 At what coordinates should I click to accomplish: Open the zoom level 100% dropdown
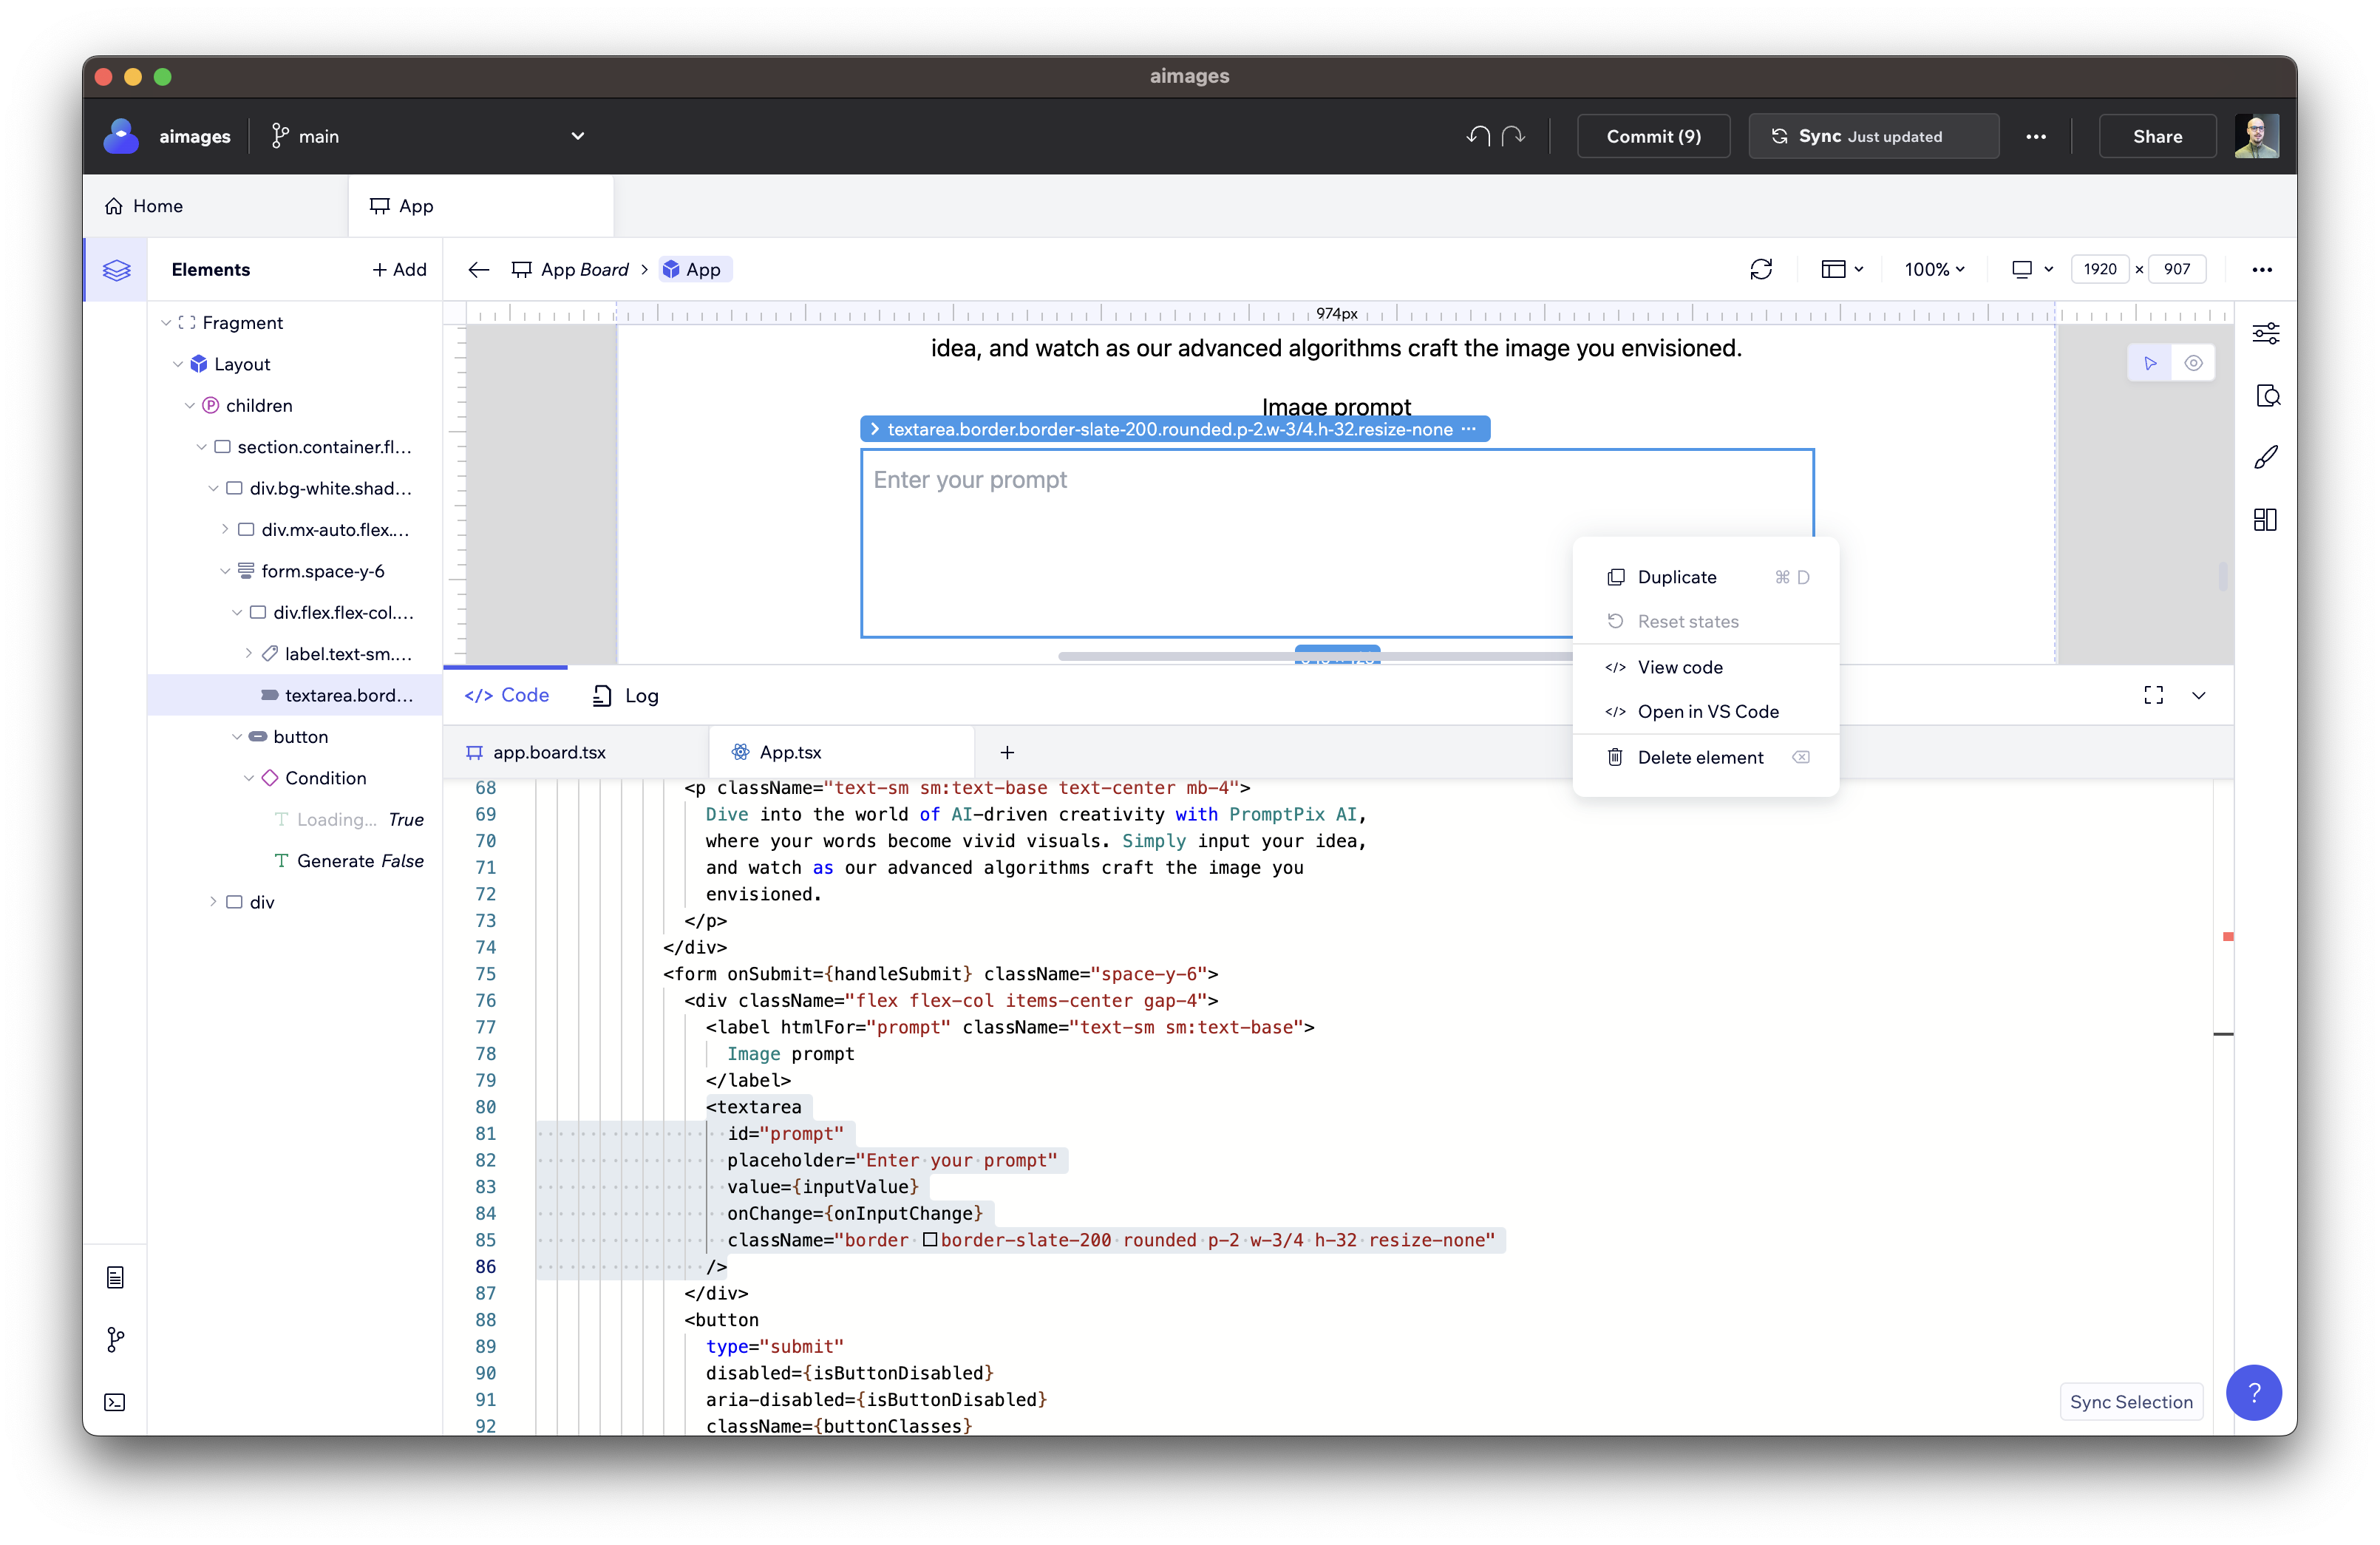[1934, 268]
